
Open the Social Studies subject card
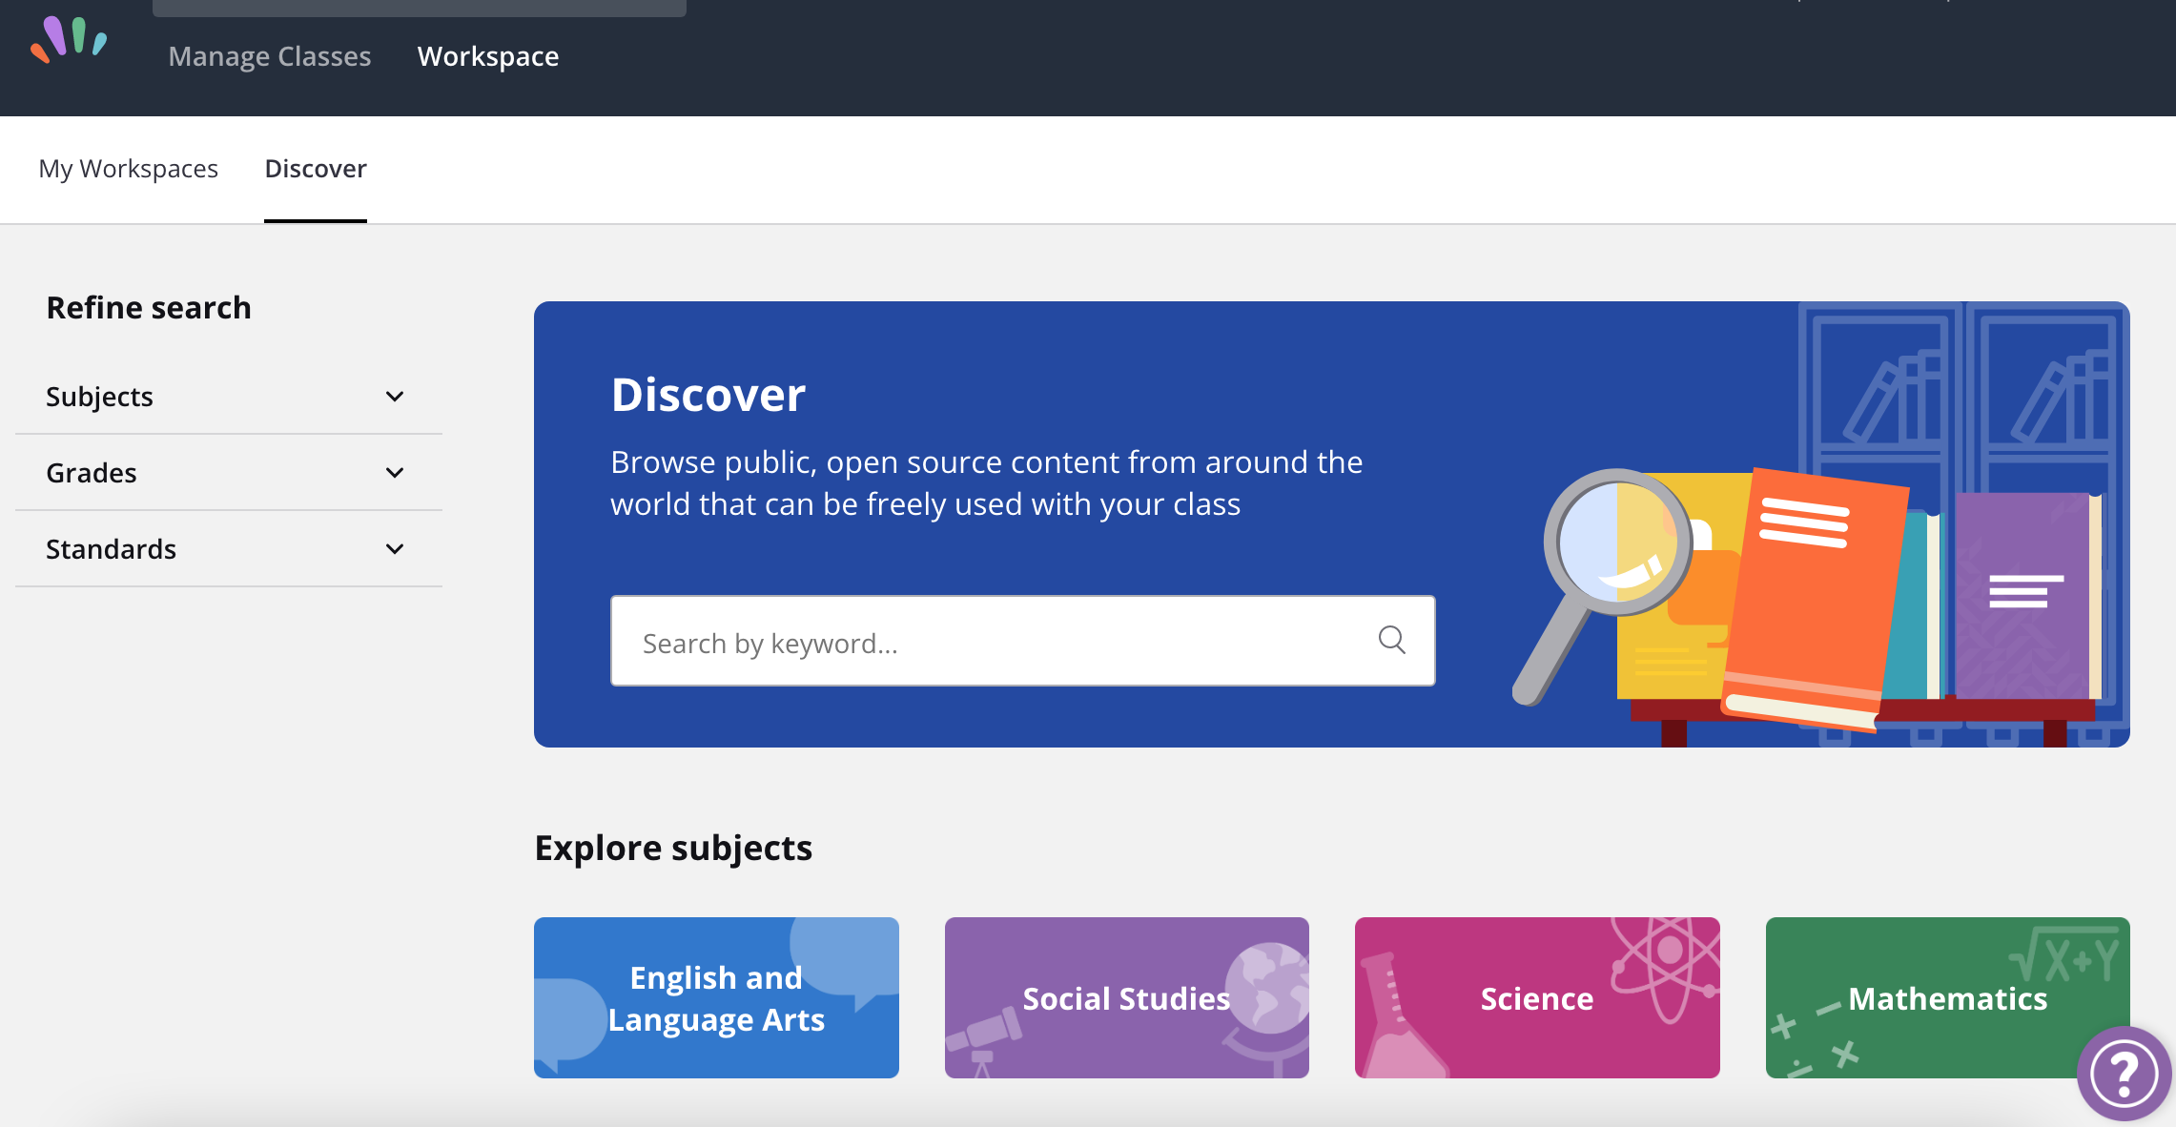[x=1126, y=998]
